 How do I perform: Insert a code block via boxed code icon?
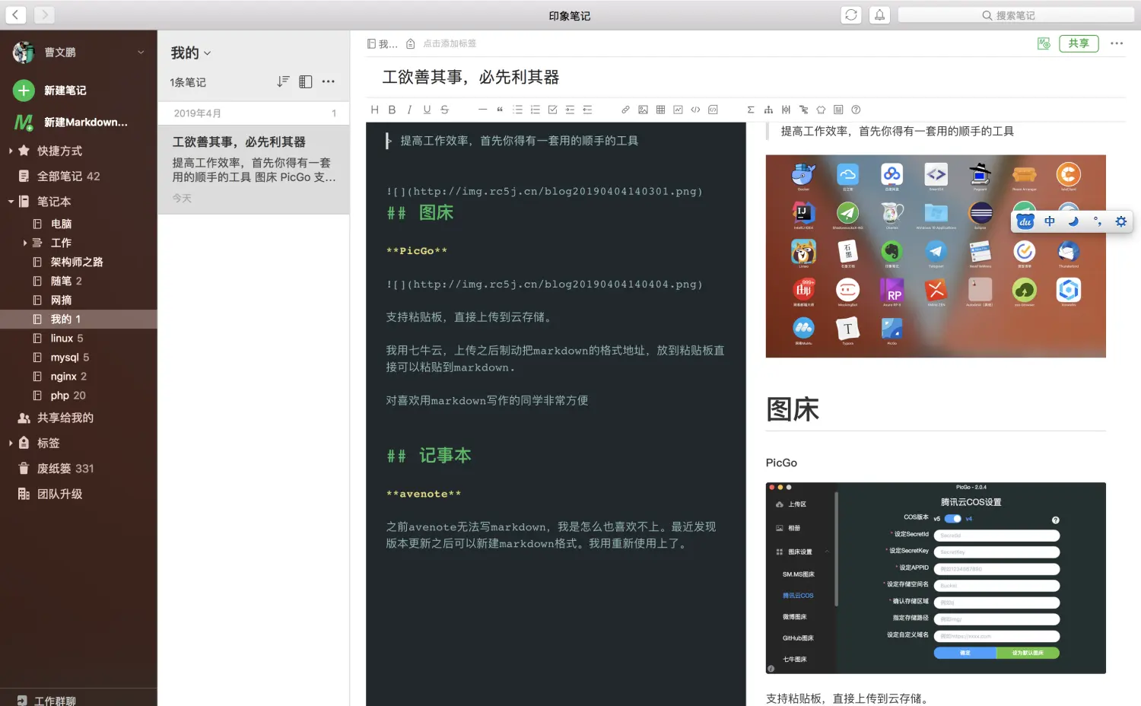(713, 110)
